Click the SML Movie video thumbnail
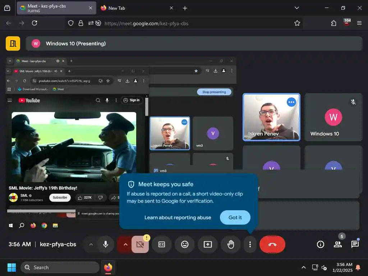The height and width of the screenshot is (276, 368). pos(74,147)
